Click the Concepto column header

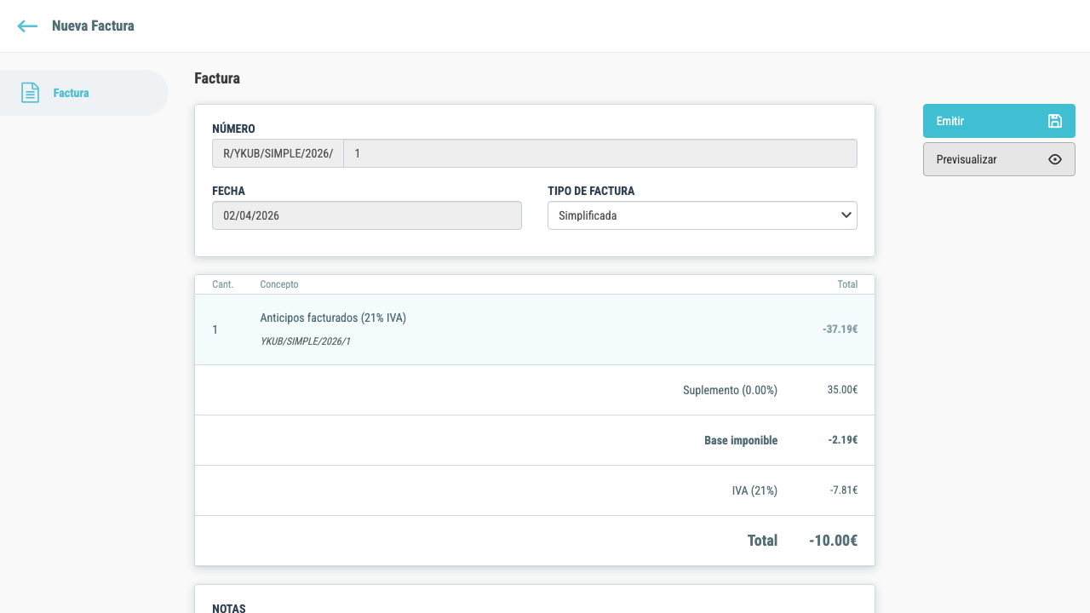click(x=279, y=284)
